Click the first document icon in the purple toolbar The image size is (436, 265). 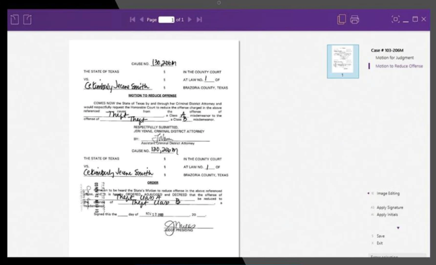click(x=15, y=20)
